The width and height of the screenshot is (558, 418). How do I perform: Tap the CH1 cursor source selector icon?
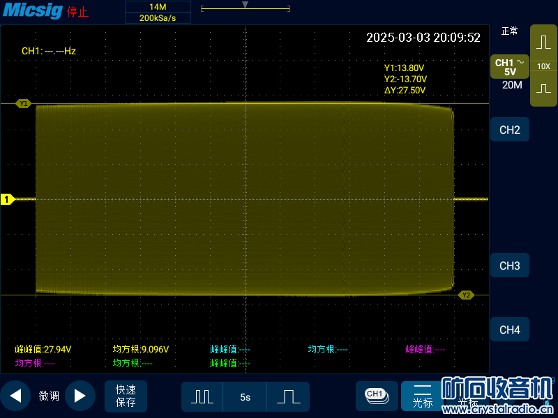pos(375,395)
